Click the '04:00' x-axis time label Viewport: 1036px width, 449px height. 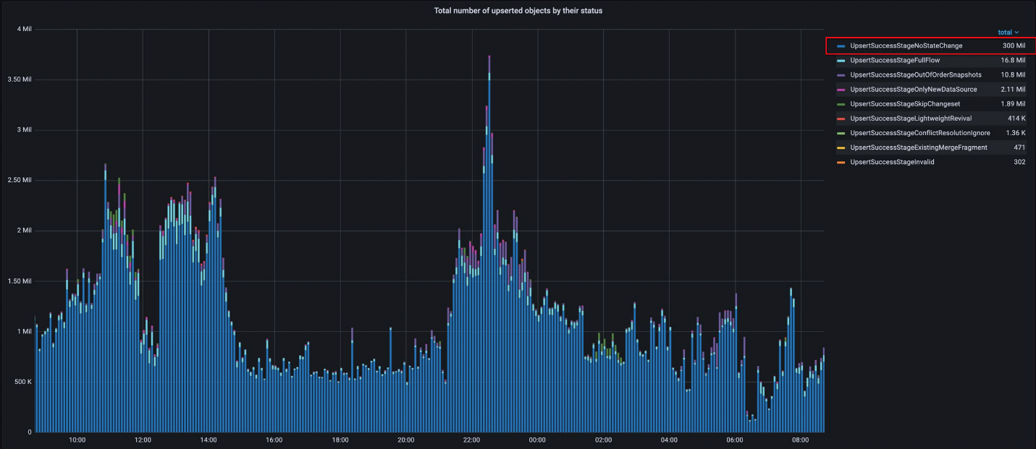click(x=669, y=440)
